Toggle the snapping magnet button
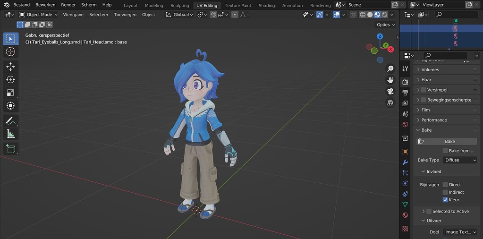 [213, 15]
